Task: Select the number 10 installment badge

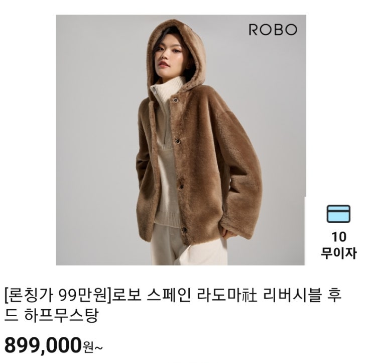Action: [x=339, y=237]
